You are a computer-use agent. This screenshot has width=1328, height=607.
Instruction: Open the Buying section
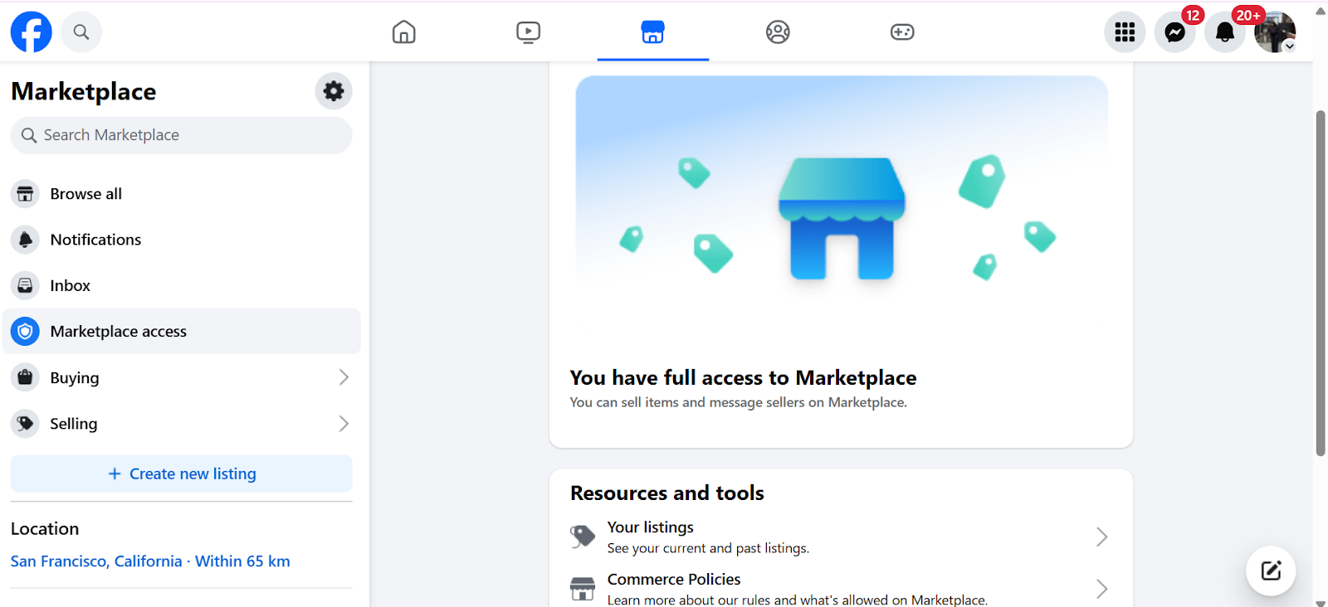(x=181, y=377)
